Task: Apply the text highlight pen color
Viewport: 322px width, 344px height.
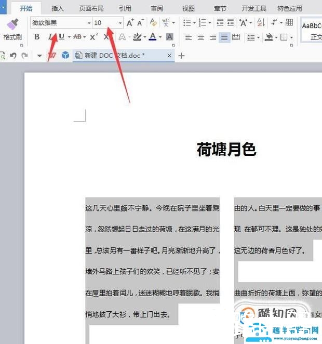Action: [138, 37]
